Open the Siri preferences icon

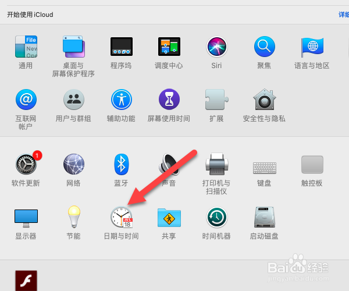(217, 47)
